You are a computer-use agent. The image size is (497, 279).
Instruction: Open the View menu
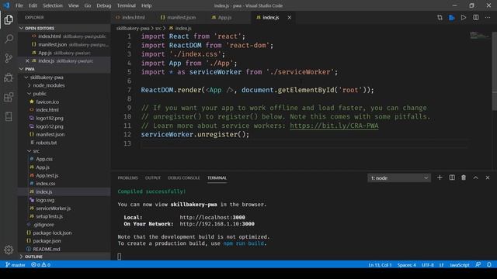[73, 5]
